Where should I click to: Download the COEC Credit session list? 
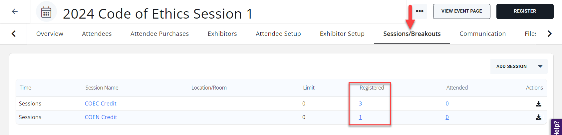538,104
